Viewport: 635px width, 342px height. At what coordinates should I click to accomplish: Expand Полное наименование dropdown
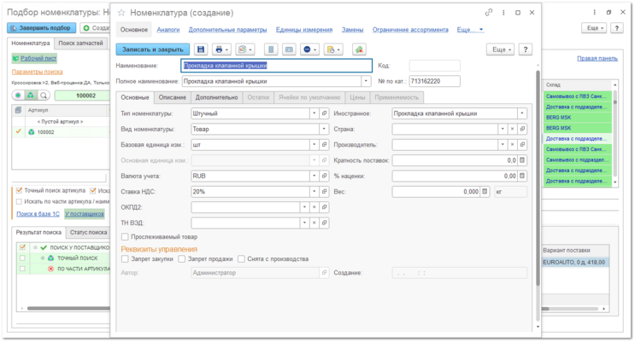tap(366, 81)
